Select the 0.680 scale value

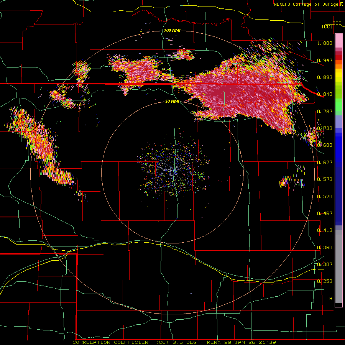tap(325, 145)
